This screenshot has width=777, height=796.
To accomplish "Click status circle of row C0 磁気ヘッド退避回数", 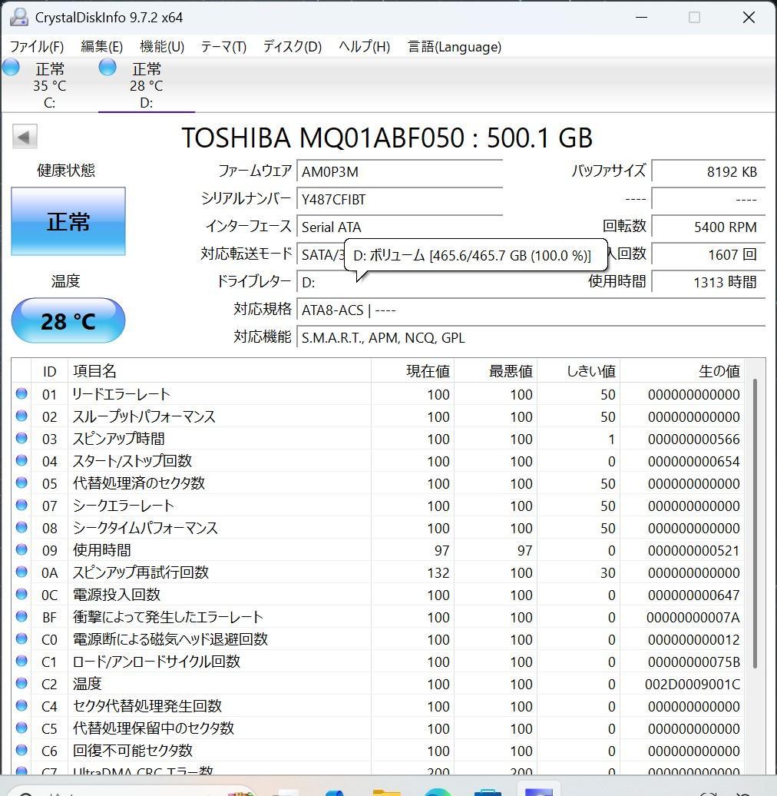I will point(21,638).
